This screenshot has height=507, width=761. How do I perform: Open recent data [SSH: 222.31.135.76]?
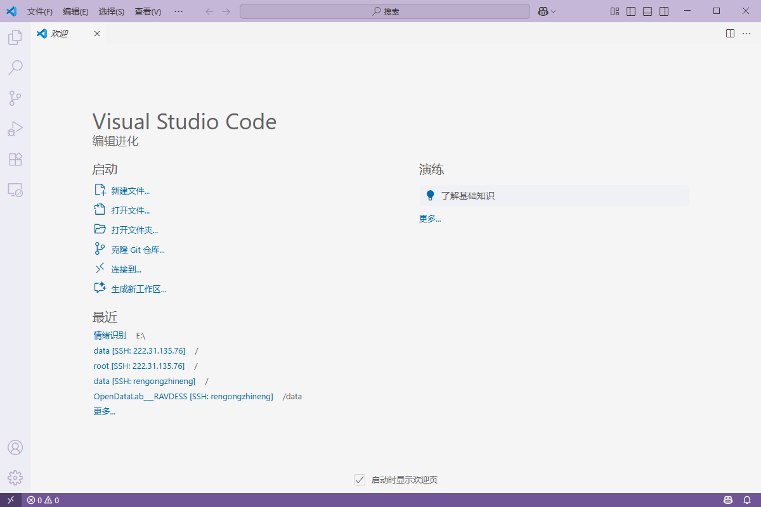(x=139, y=350)
